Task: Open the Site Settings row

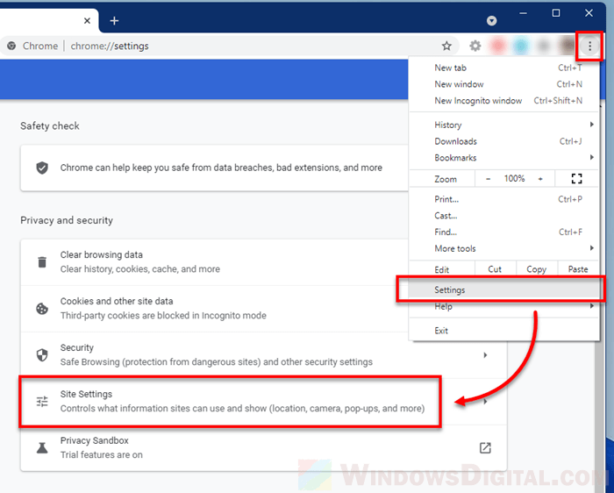Action: (x=263, y=402)
